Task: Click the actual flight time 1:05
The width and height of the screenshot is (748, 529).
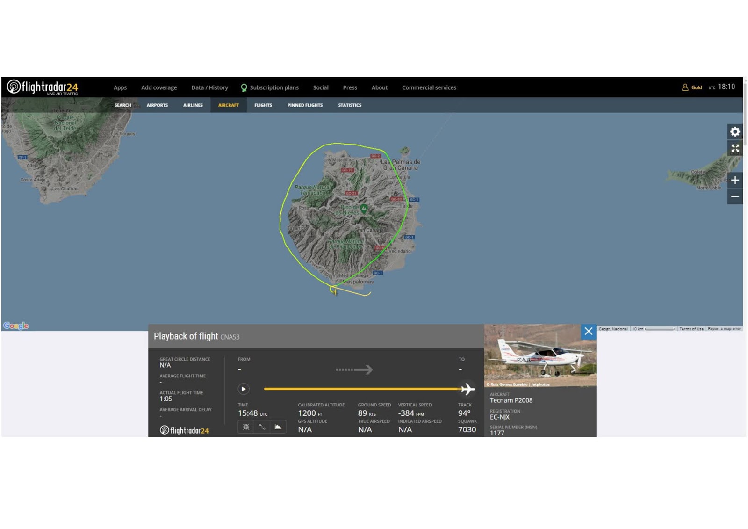Action: (x=165, y=399)
